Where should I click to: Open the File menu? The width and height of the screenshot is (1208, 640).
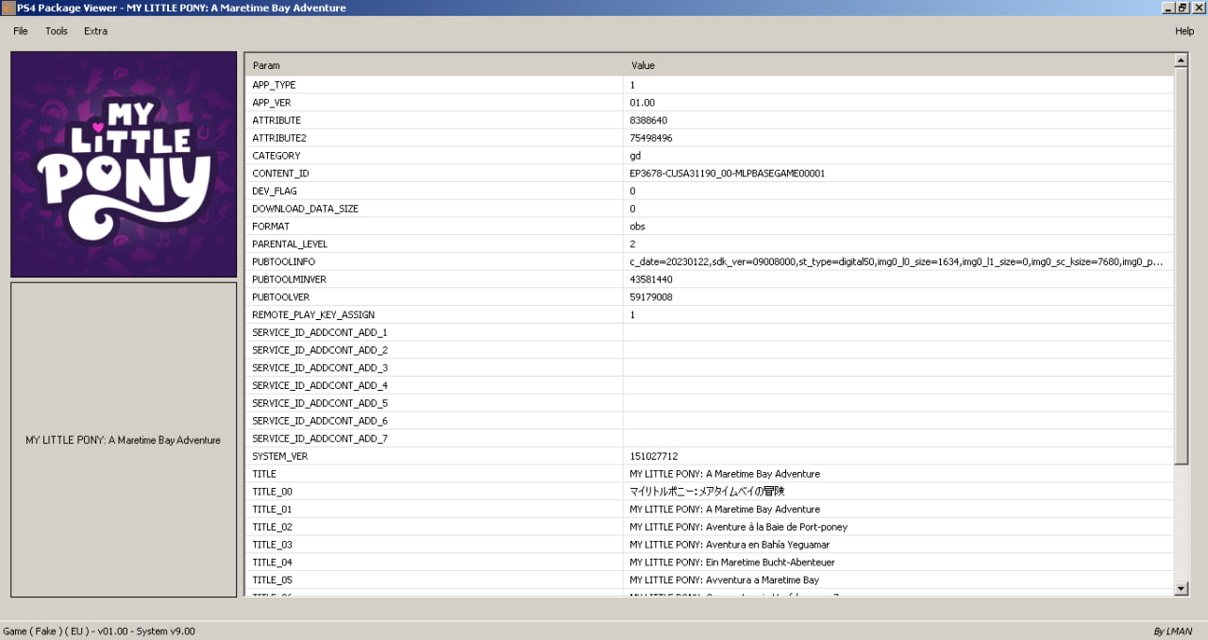point(21,31)
